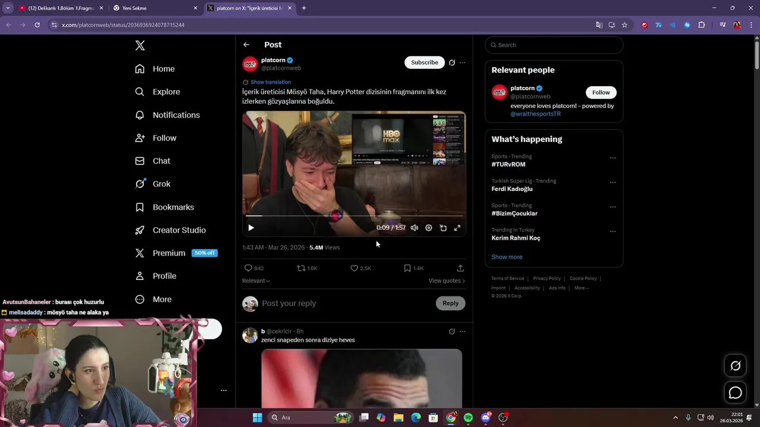Click the Reply button

click(x=451, y=303)
